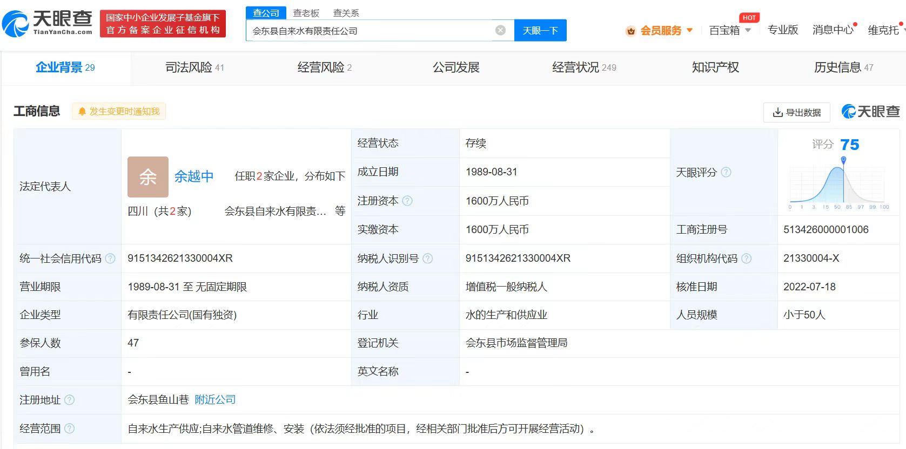Click 附近公司 nearby companies link
The width and height of the screenshot is (906, 449).
coord(215,400)
